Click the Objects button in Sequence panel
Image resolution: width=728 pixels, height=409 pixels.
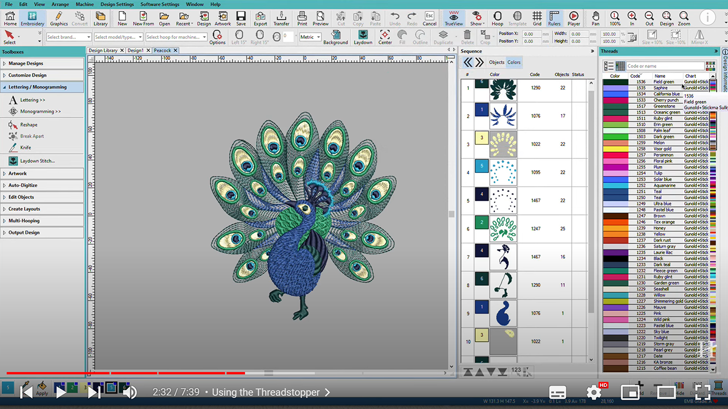point(497,62)
